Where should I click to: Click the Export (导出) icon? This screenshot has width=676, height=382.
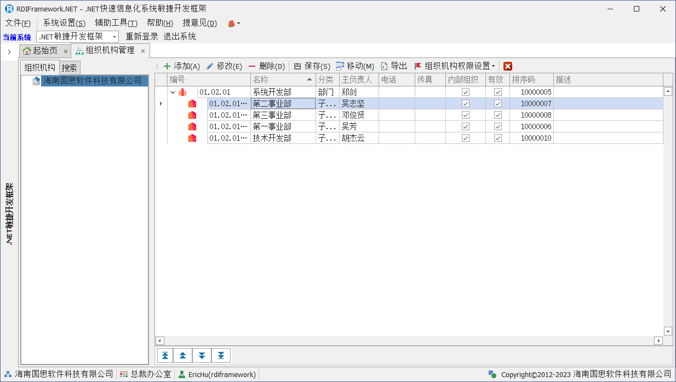point(384,66)
